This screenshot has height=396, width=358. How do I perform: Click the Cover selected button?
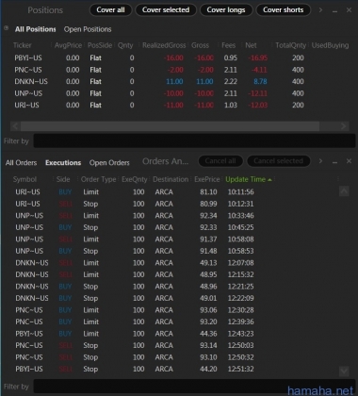click(x=166, y=10)
